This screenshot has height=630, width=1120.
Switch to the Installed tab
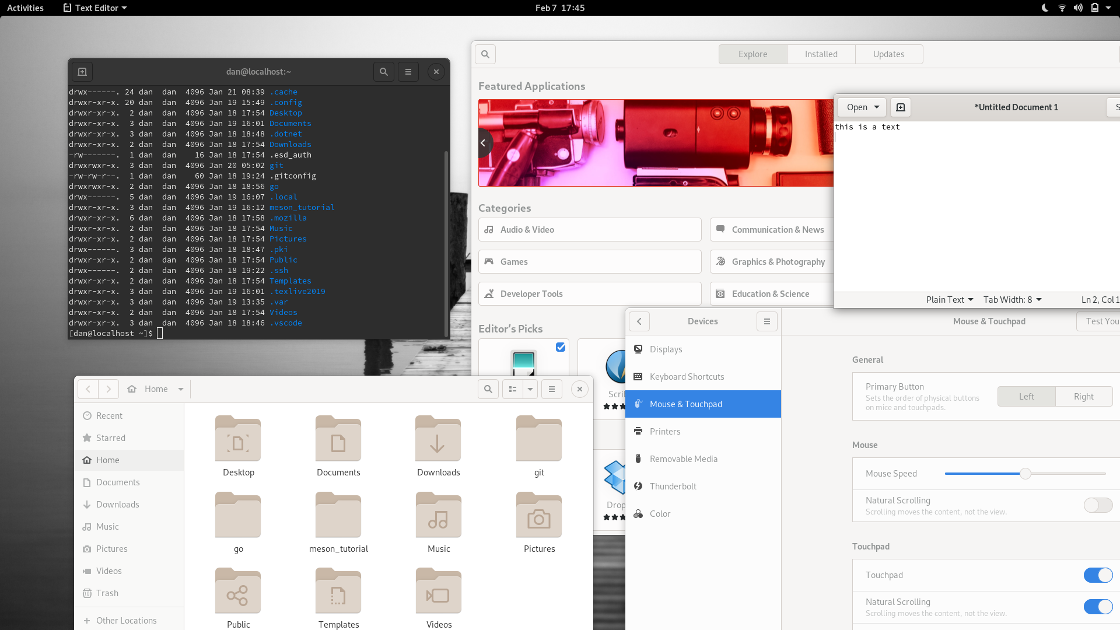[821, 54]
